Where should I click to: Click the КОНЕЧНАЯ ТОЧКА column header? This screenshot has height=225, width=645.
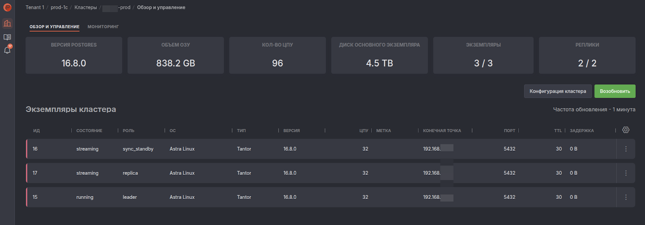(x=442, y=131)
